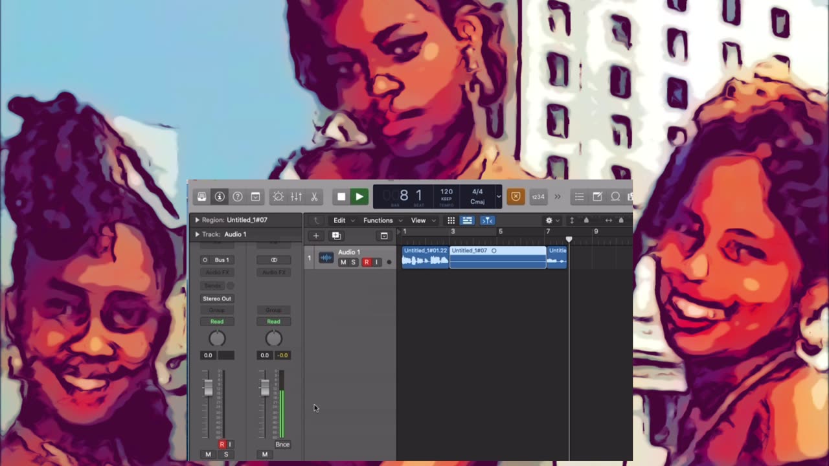Viewport: 829px width, 466px height.
Task: Mute the Audio 1 channel strip
Action: [208, 454]
